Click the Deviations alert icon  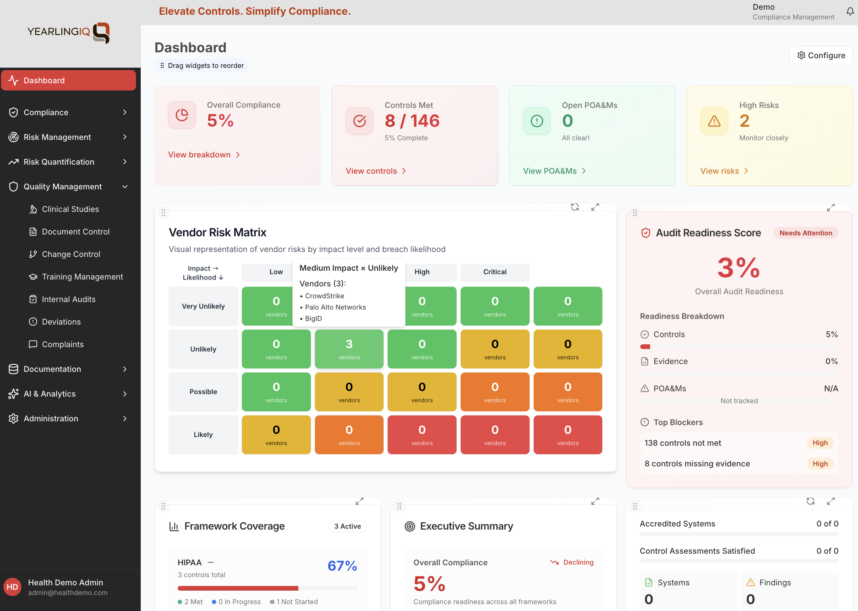click(x=33, y=321)
